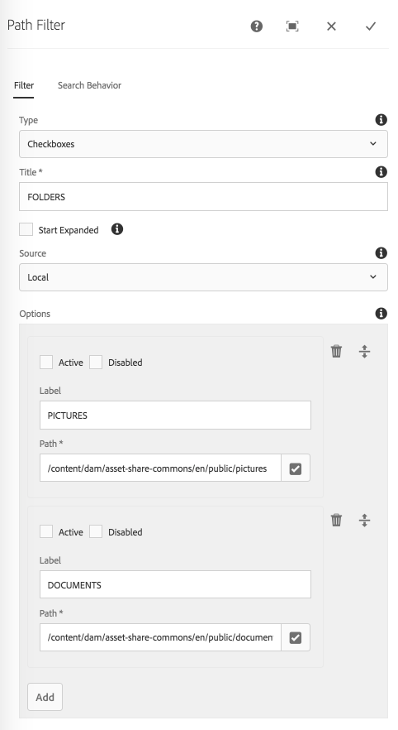
Task: Enable the Start Expanded checkbox
Action: pos(26,229)
